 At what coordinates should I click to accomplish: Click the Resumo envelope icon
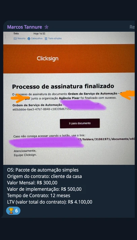click(15, 38)
